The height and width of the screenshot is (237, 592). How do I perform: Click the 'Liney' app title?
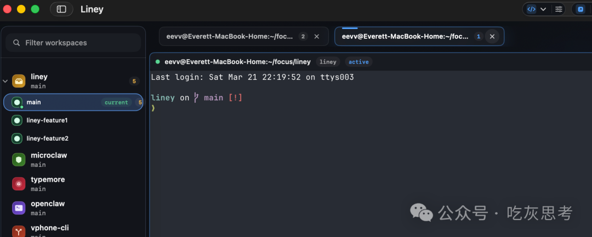[92, 9]
